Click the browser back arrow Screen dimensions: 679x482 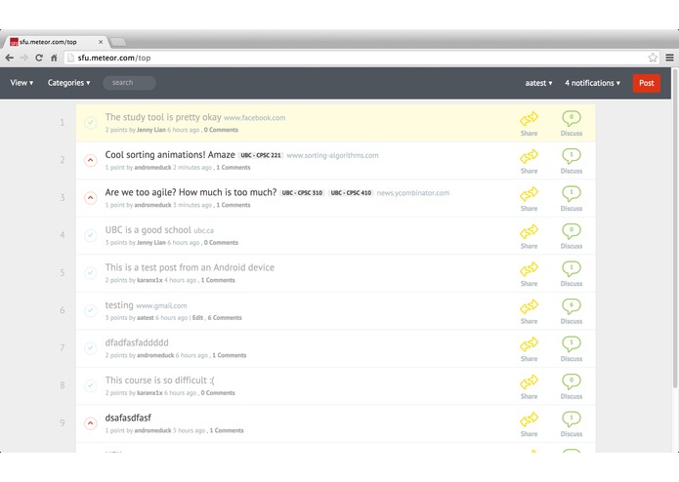(10, 58)
